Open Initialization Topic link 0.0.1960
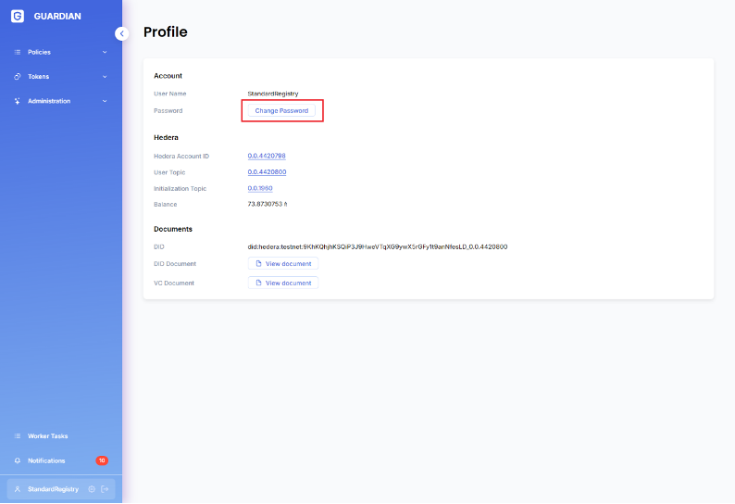Screen dimensions: 735x504 pyautogui.click(x=260, y=188)
